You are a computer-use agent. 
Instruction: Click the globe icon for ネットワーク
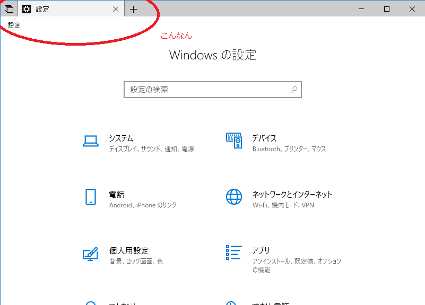pos(234,197)
